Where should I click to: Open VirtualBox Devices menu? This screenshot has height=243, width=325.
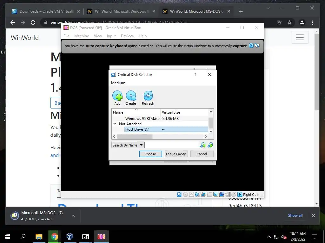click(x=127, y=36)
